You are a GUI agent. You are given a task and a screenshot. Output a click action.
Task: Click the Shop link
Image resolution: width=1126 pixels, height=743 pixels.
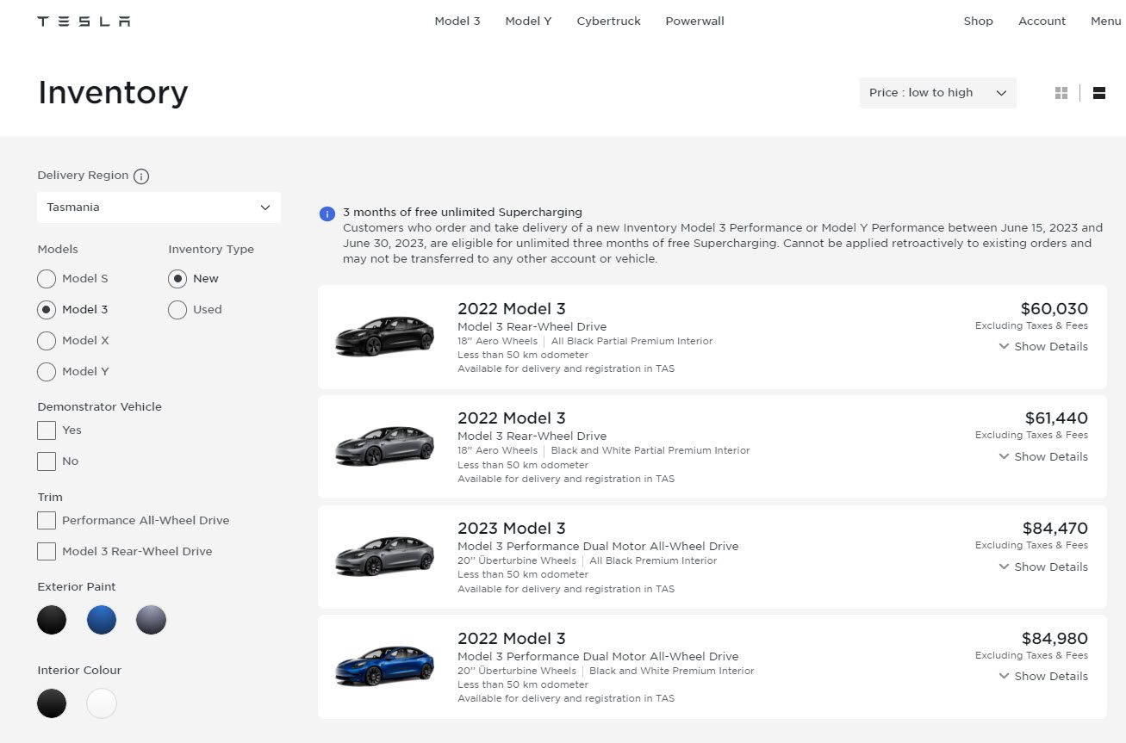pyautogui.click(x=978, y=21)
